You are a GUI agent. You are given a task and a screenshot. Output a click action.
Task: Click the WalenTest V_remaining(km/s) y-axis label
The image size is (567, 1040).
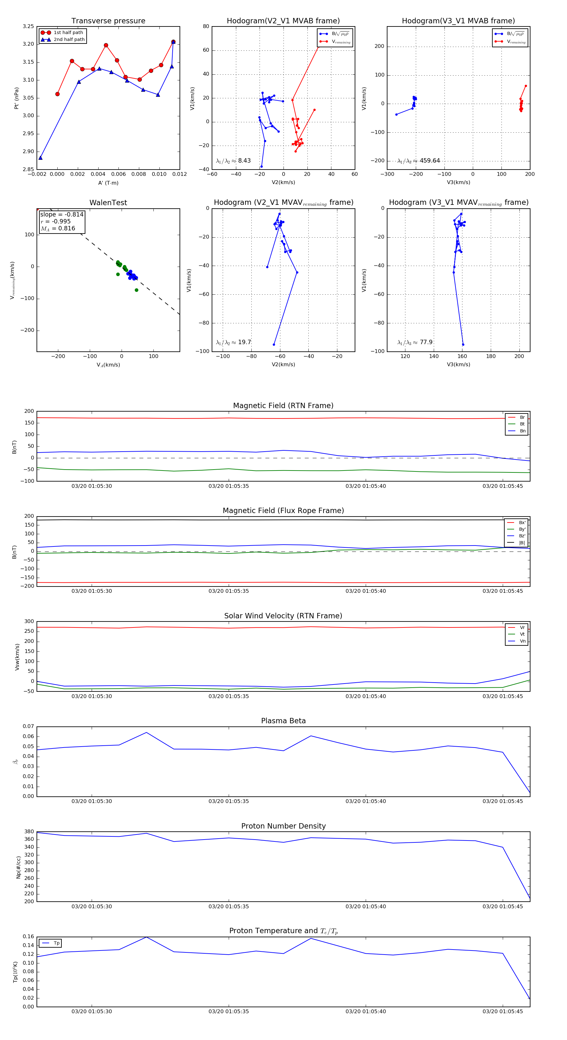pyautogui.click(x=13, y=280)
